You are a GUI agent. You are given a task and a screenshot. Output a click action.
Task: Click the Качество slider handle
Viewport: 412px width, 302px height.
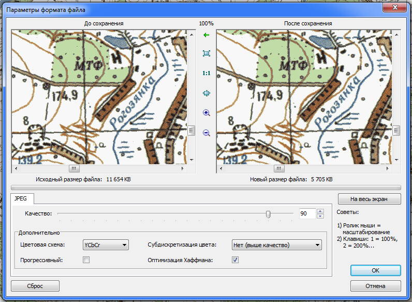pos(268,214)
